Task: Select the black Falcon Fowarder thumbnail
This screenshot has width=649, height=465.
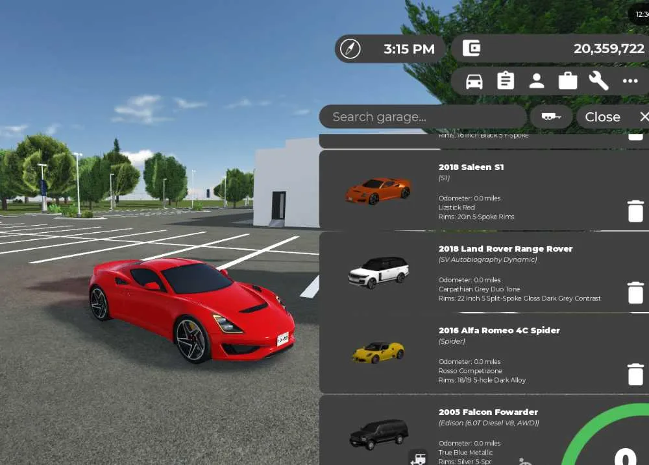Action: (379, 434)
